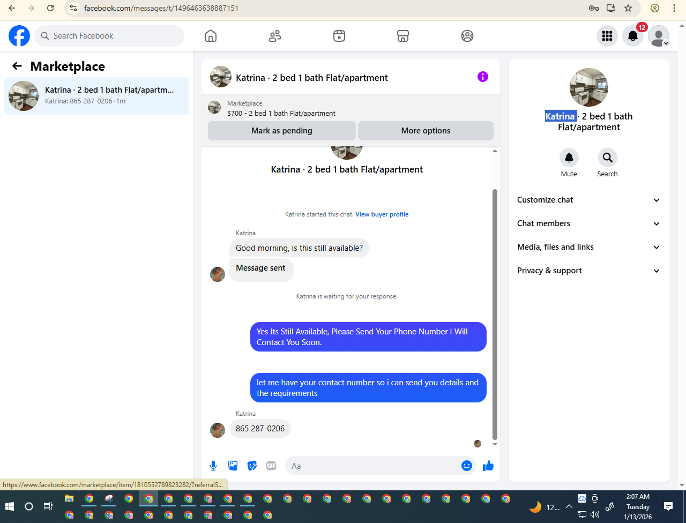Open Chrome password key icon
This screenshot has width=686, height=523.
(594, 8)
